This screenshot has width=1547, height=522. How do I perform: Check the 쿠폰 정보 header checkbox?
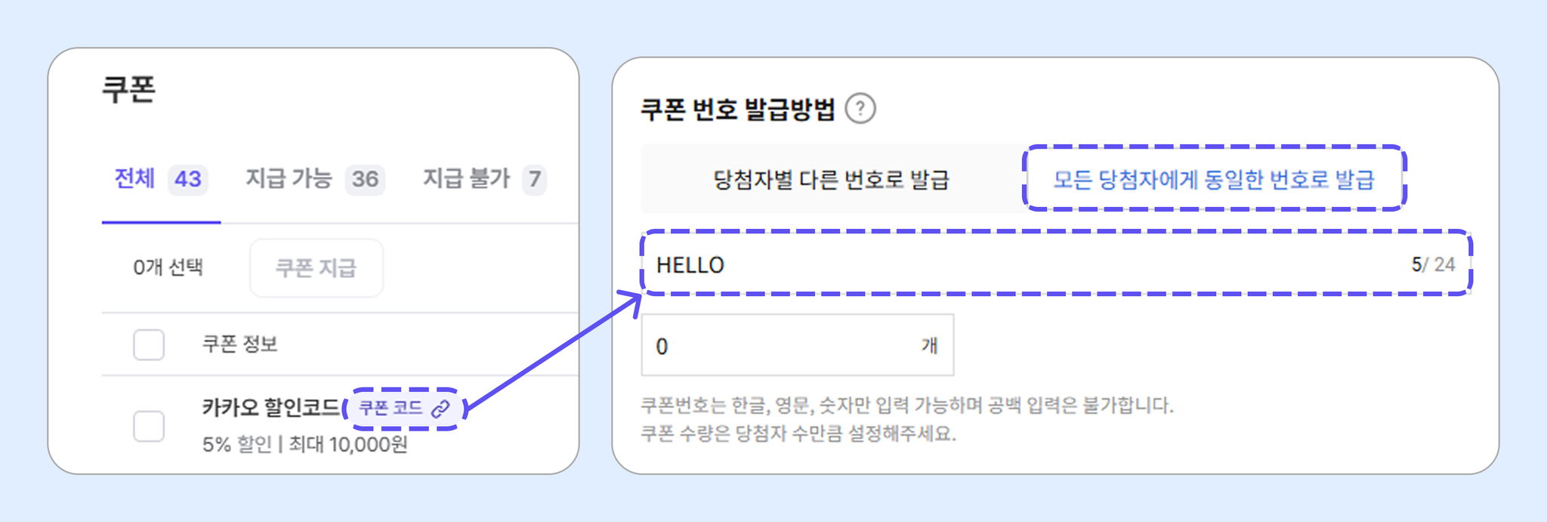(149, 344)
